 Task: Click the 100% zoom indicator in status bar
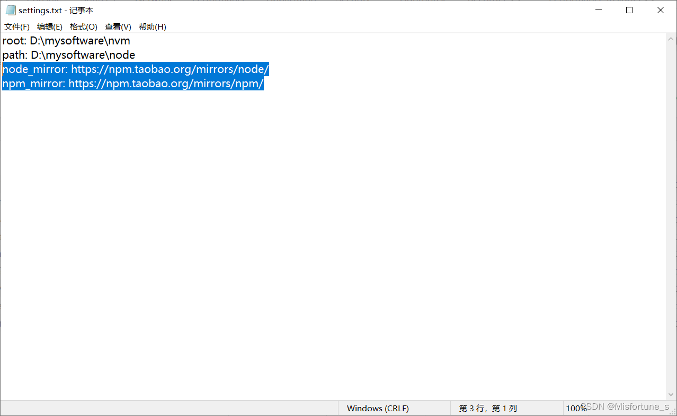[576, 408]
